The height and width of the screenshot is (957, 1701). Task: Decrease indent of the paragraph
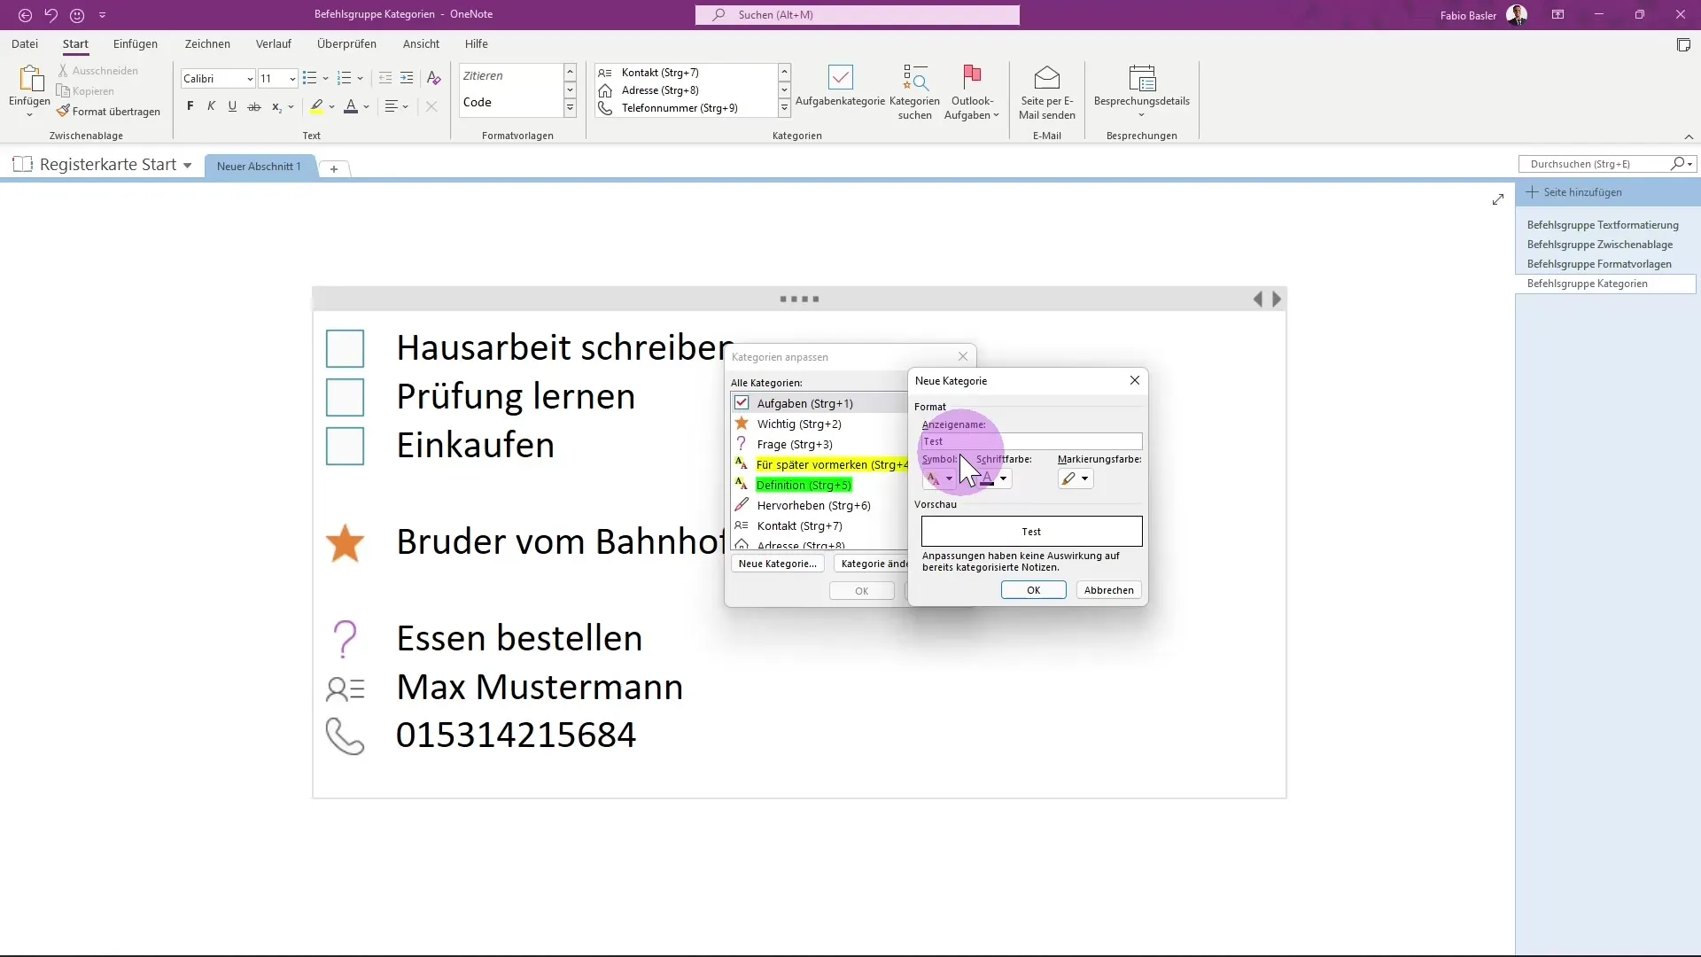385,79
